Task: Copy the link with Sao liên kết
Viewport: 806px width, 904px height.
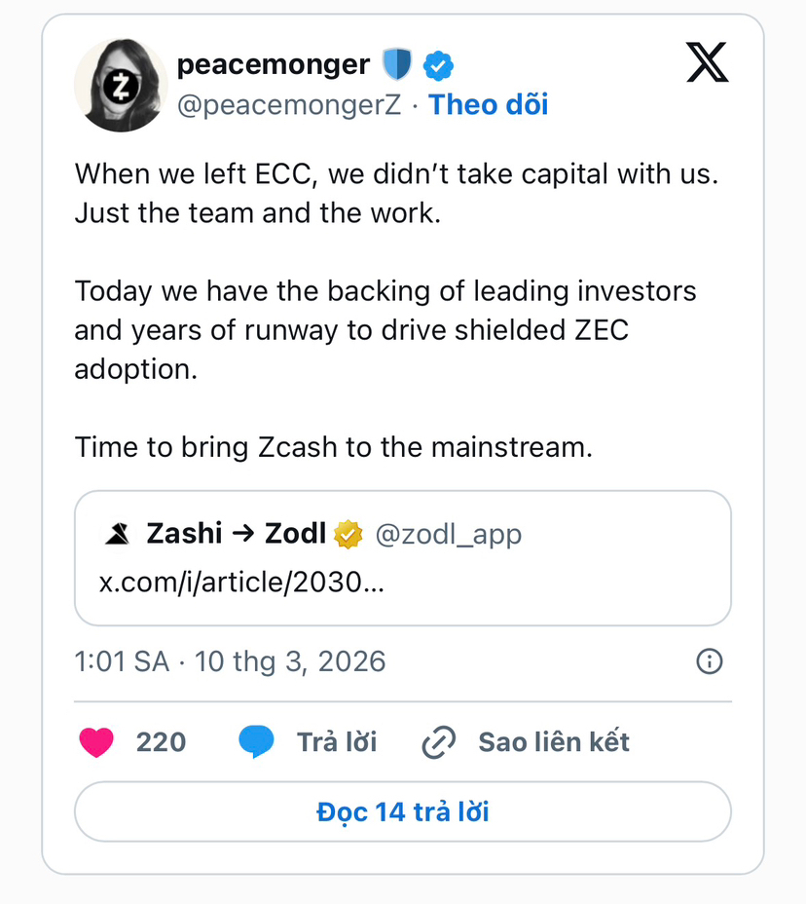Action: point(553,742)
